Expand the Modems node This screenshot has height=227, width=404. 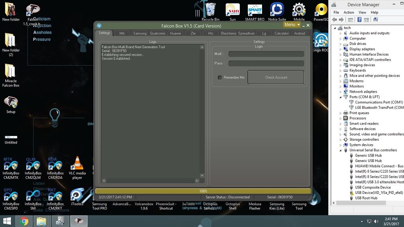tap(340, 81)
